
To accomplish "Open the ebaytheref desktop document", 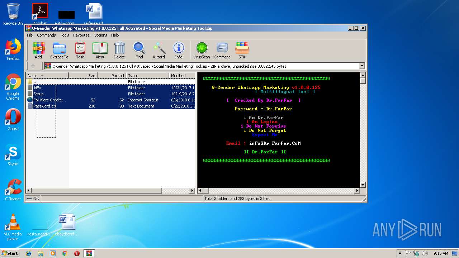I will (x=67, y=225).
